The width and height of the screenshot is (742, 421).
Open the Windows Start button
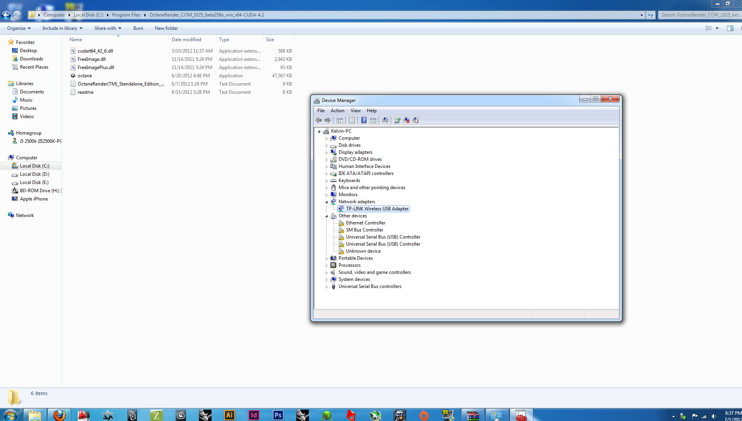pos(10,415)
